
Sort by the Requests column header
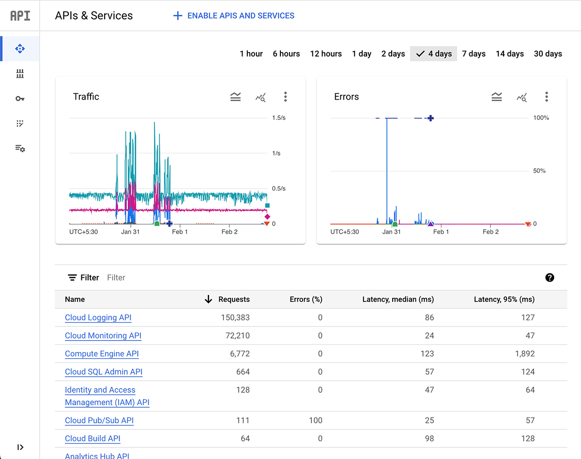(x=234, y=299)
